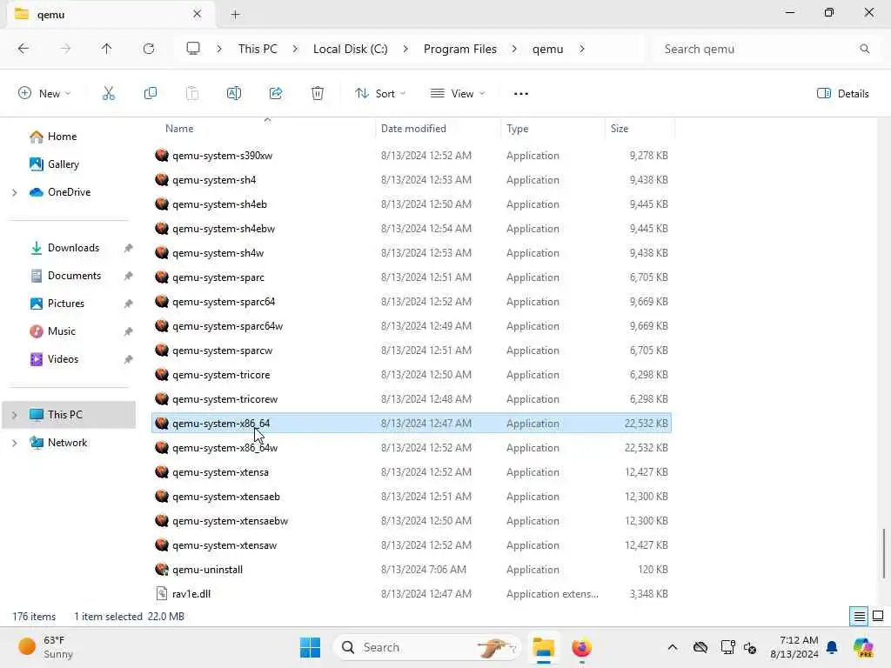Open Downloads in navigation pane

[x=73, y=248]
